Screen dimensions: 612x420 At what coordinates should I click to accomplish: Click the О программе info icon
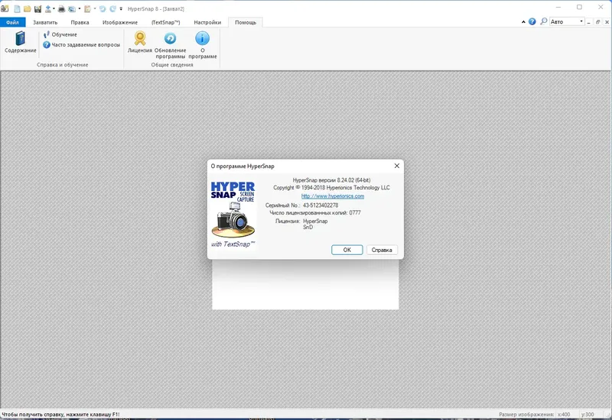click(x=203, y=45)
